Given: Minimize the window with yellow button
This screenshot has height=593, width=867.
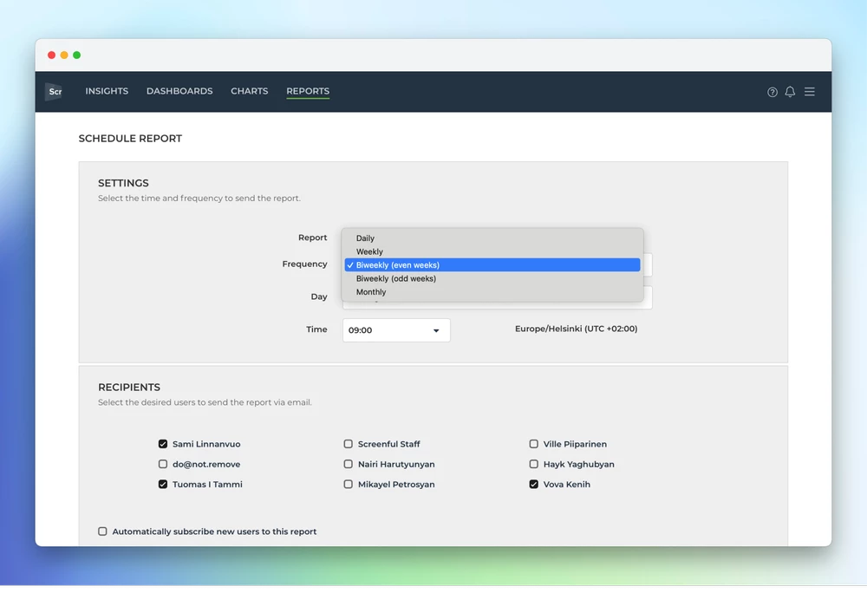Looking at the screenshot, I should point(64,55).
